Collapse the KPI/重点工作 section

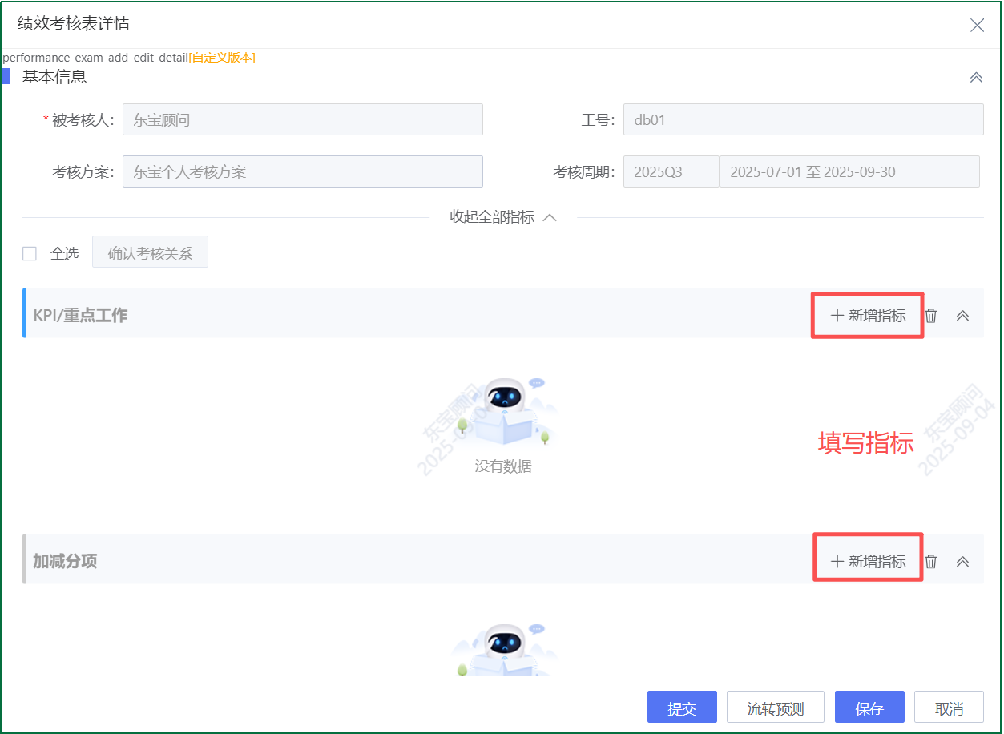(x=963, y=315)
